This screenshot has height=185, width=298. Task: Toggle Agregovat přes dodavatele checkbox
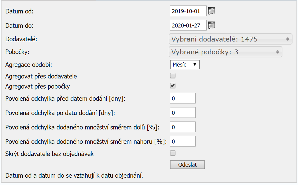pyautogui.click(x=173, y=76)
